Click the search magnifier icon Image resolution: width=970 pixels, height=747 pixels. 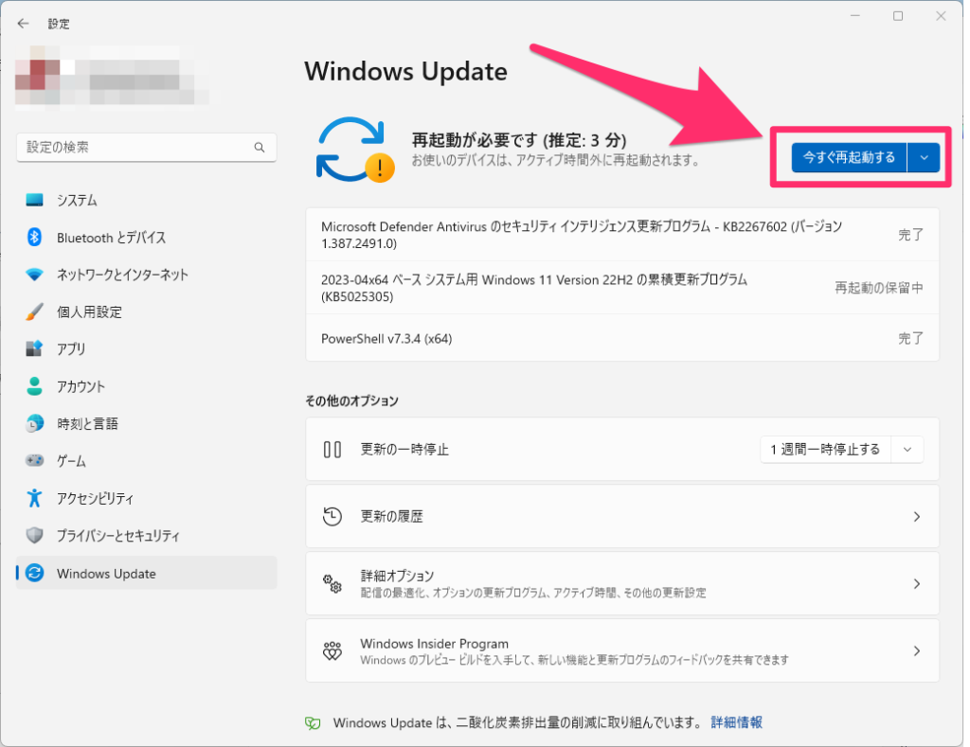pos(260,147)
